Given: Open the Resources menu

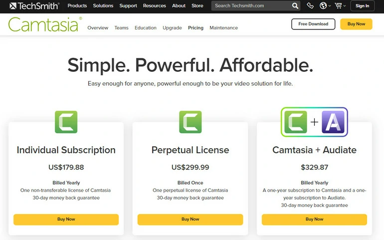Looking at the screenshot, I should pos(154,5).
